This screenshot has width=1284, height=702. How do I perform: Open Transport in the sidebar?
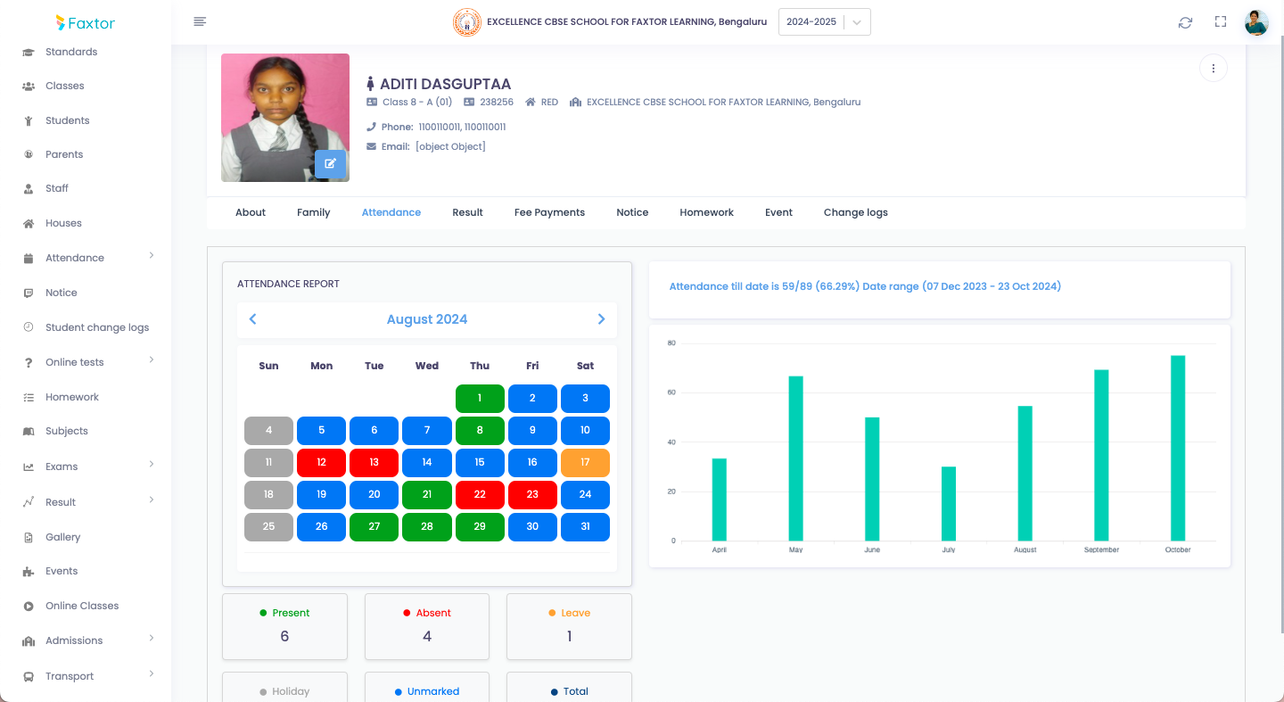(70, 676)
